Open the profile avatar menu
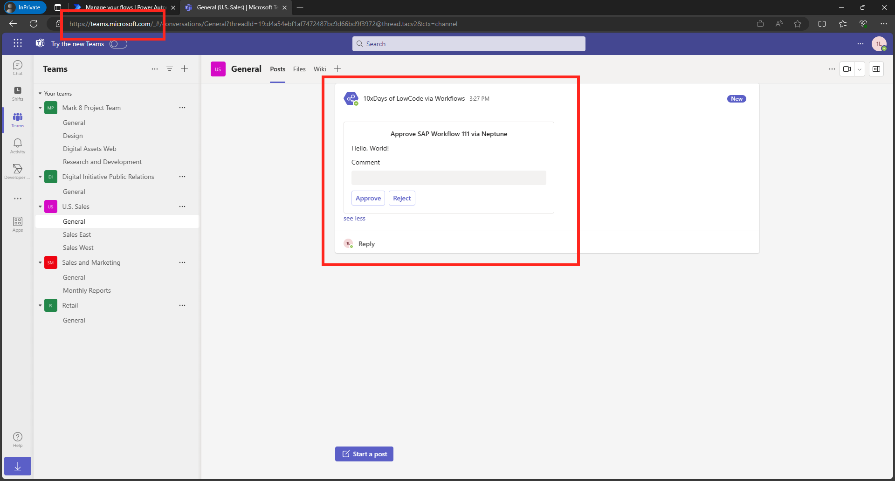Screen dimensions: 895x481 [879, 44]
